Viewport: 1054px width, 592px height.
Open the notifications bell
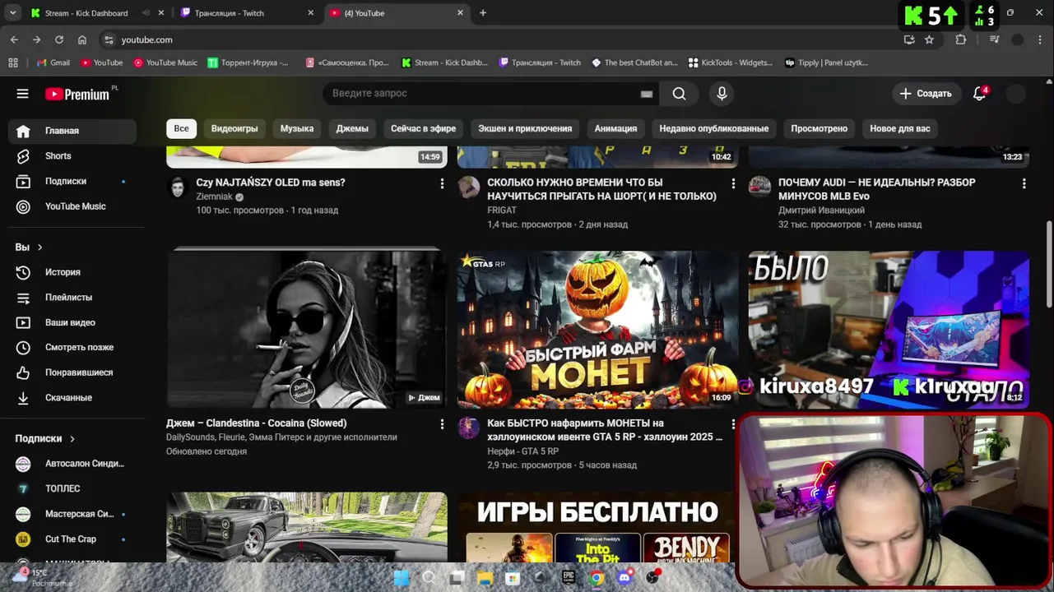979,94
